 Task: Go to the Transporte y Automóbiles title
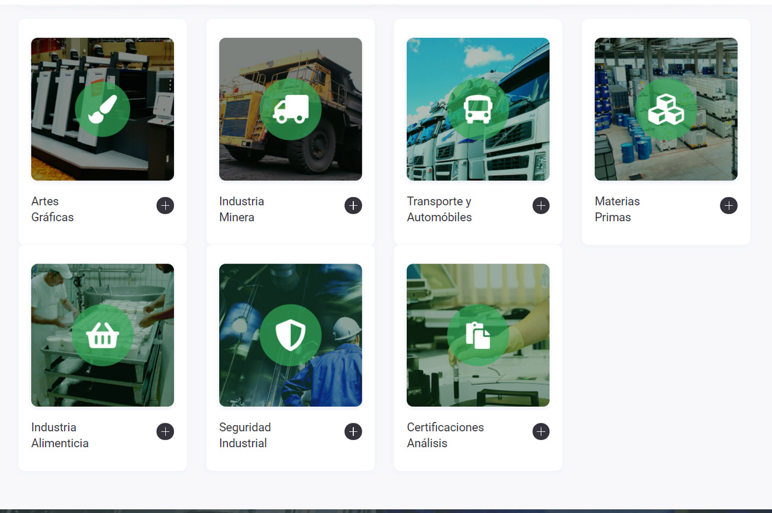coord(439,209)
